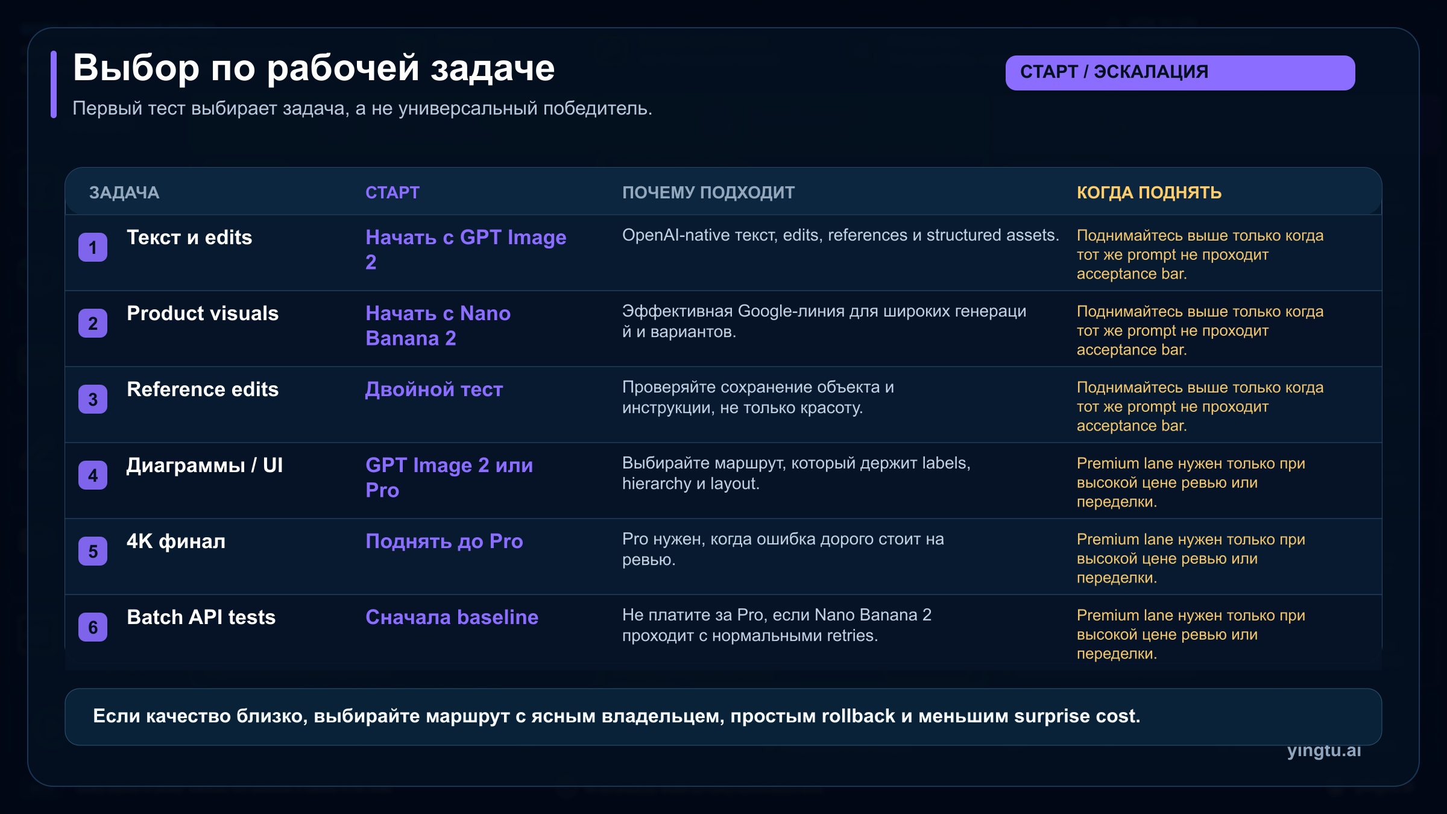Select badge 2 beside Product visuals
The height and width of the screenshot is (814, 1447).
pyautogui.click(x=93, y=322)
